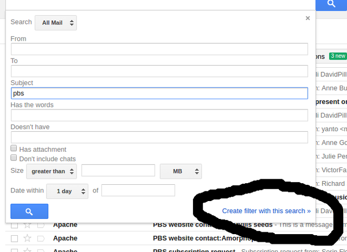Star the Apache 'PBS website contact:Amorpho' email
Viewport: 347px width, 252px height.
[x=27, y=238]
